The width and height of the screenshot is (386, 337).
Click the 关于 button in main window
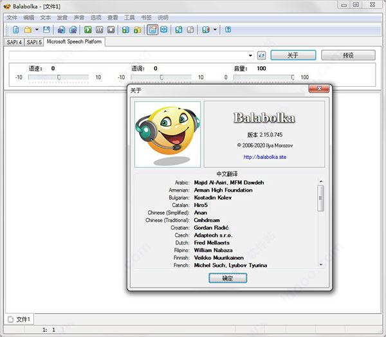click(293, 55)
